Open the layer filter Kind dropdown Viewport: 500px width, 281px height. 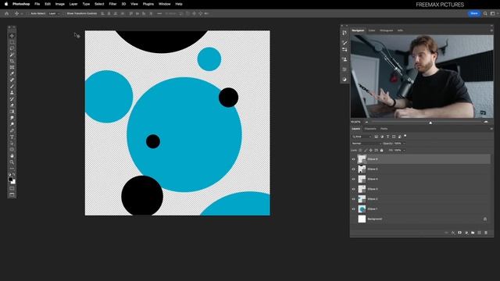(362, 137)
